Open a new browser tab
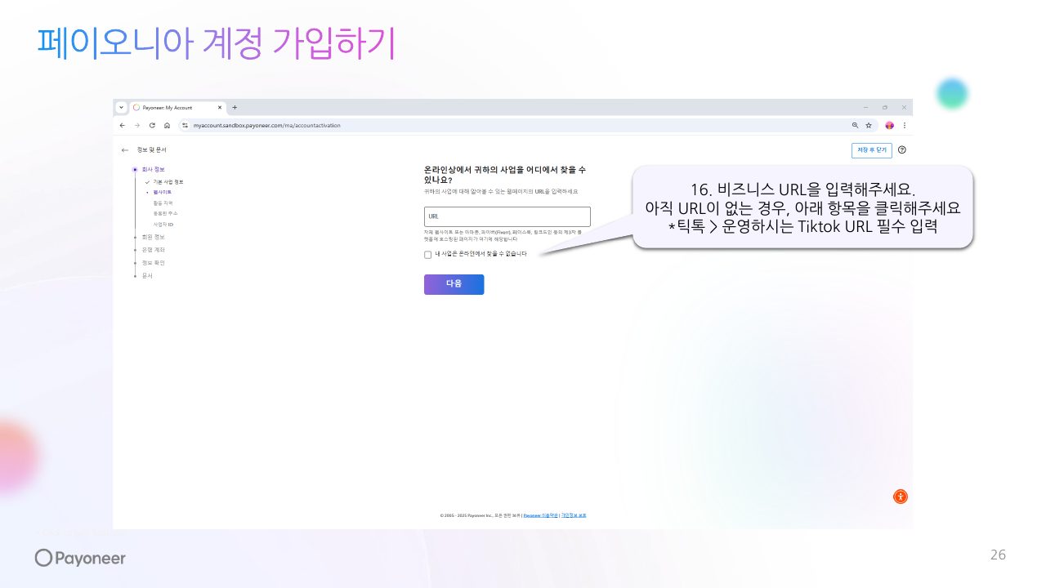 [x=235, y=108]
